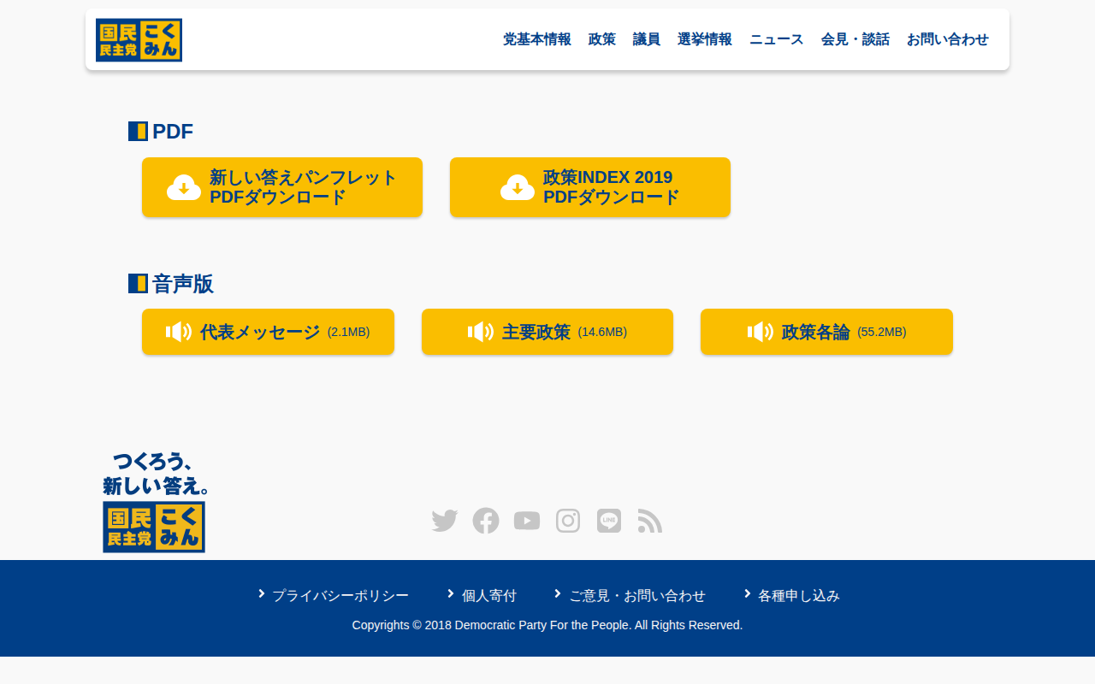This screenshot has width=1095, height=684.
Task: Open the LINE social icon
Action: click(x=609, y=521)
